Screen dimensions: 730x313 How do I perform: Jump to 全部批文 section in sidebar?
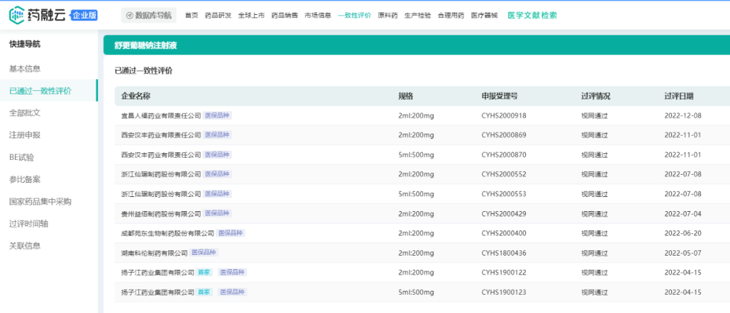[x=24, y=113]
